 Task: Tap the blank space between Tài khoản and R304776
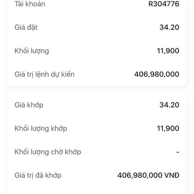point(97,4)
